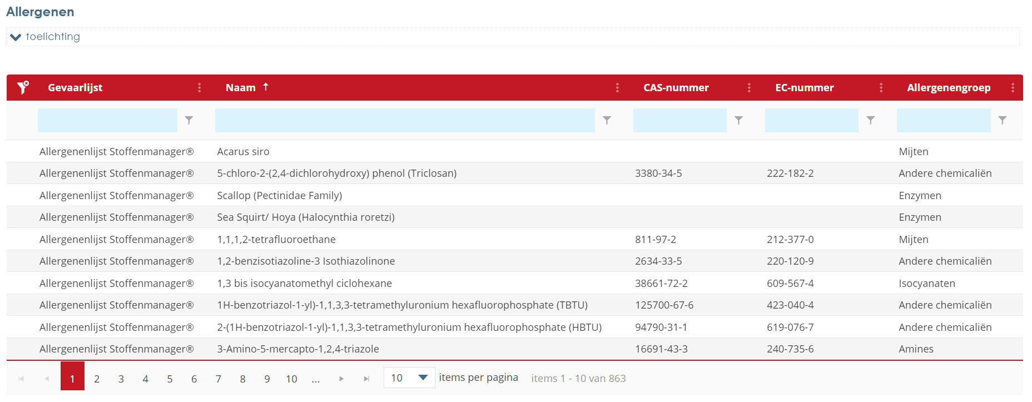Image resolution: width=1032 pixels, height=402 pixels.
Task: Go to page 2 of results
Action: 97,379
